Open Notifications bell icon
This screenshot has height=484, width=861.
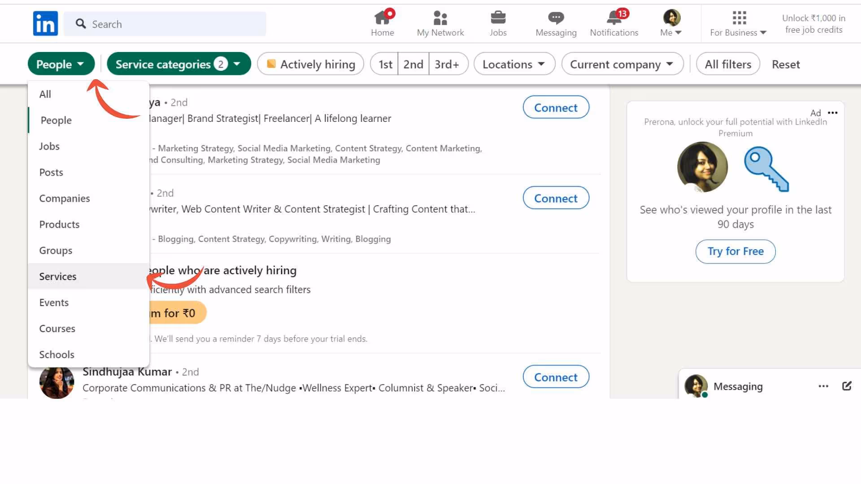tap(614, 18)
